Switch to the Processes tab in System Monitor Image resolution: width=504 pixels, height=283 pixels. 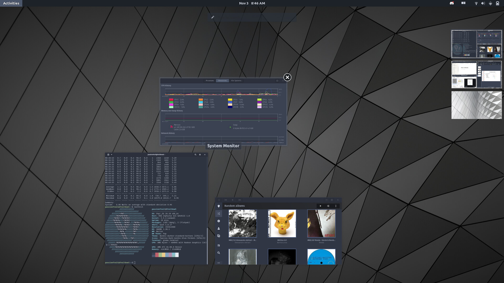click(210, 81)
